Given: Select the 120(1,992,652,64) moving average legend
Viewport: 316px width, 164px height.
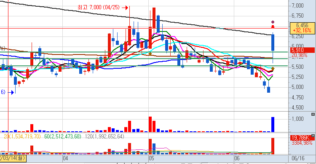Looking at the screenshot, I should pos(104,136).
